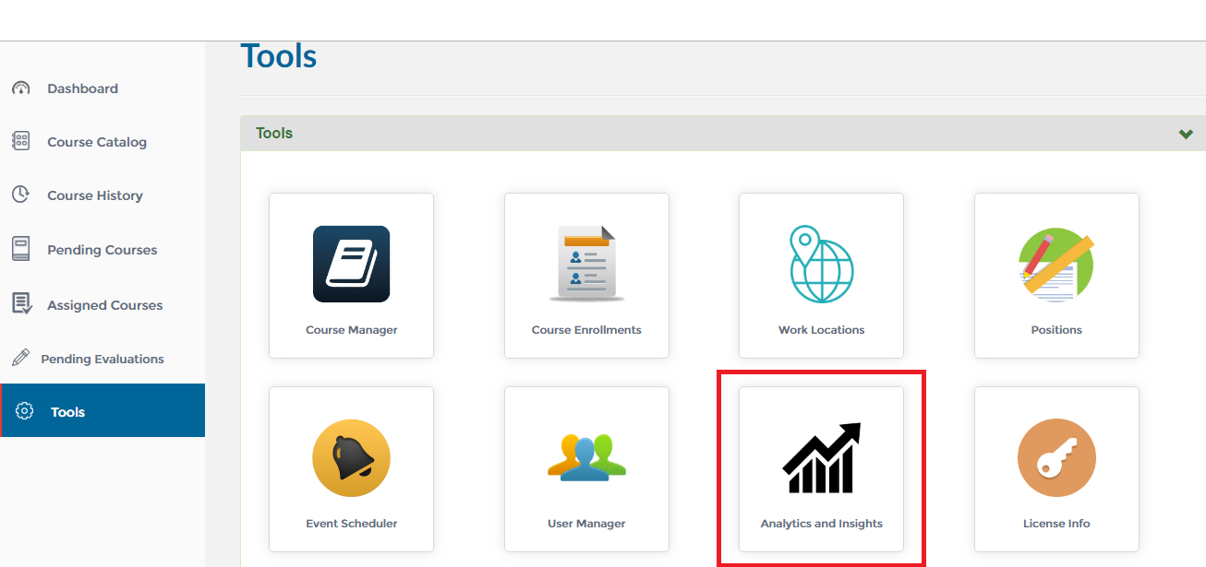
Task: Open the License Info key icon
Action: click(x=1056, y=458)
